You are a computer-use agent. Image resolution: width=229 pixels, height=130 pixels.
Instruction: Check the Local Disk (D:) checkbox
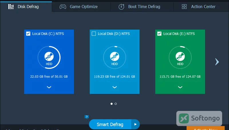tap(94, 34)
